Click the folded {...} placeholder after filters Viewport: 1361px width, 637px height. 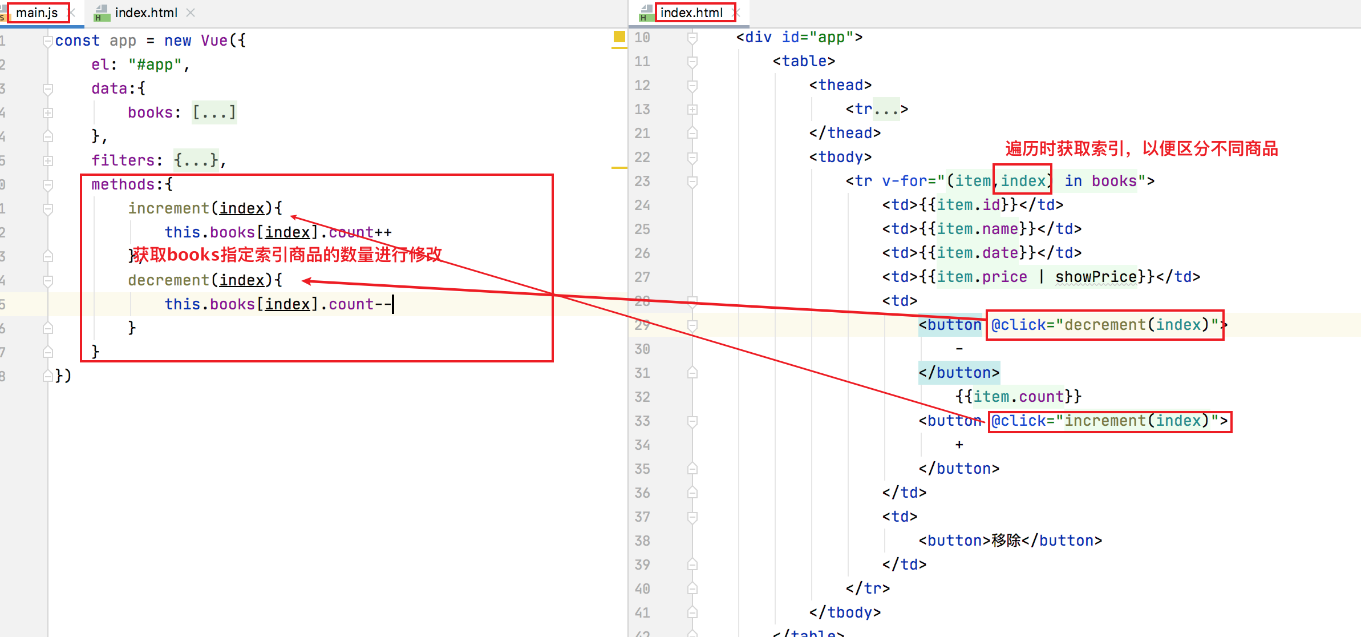pos(196,160)
